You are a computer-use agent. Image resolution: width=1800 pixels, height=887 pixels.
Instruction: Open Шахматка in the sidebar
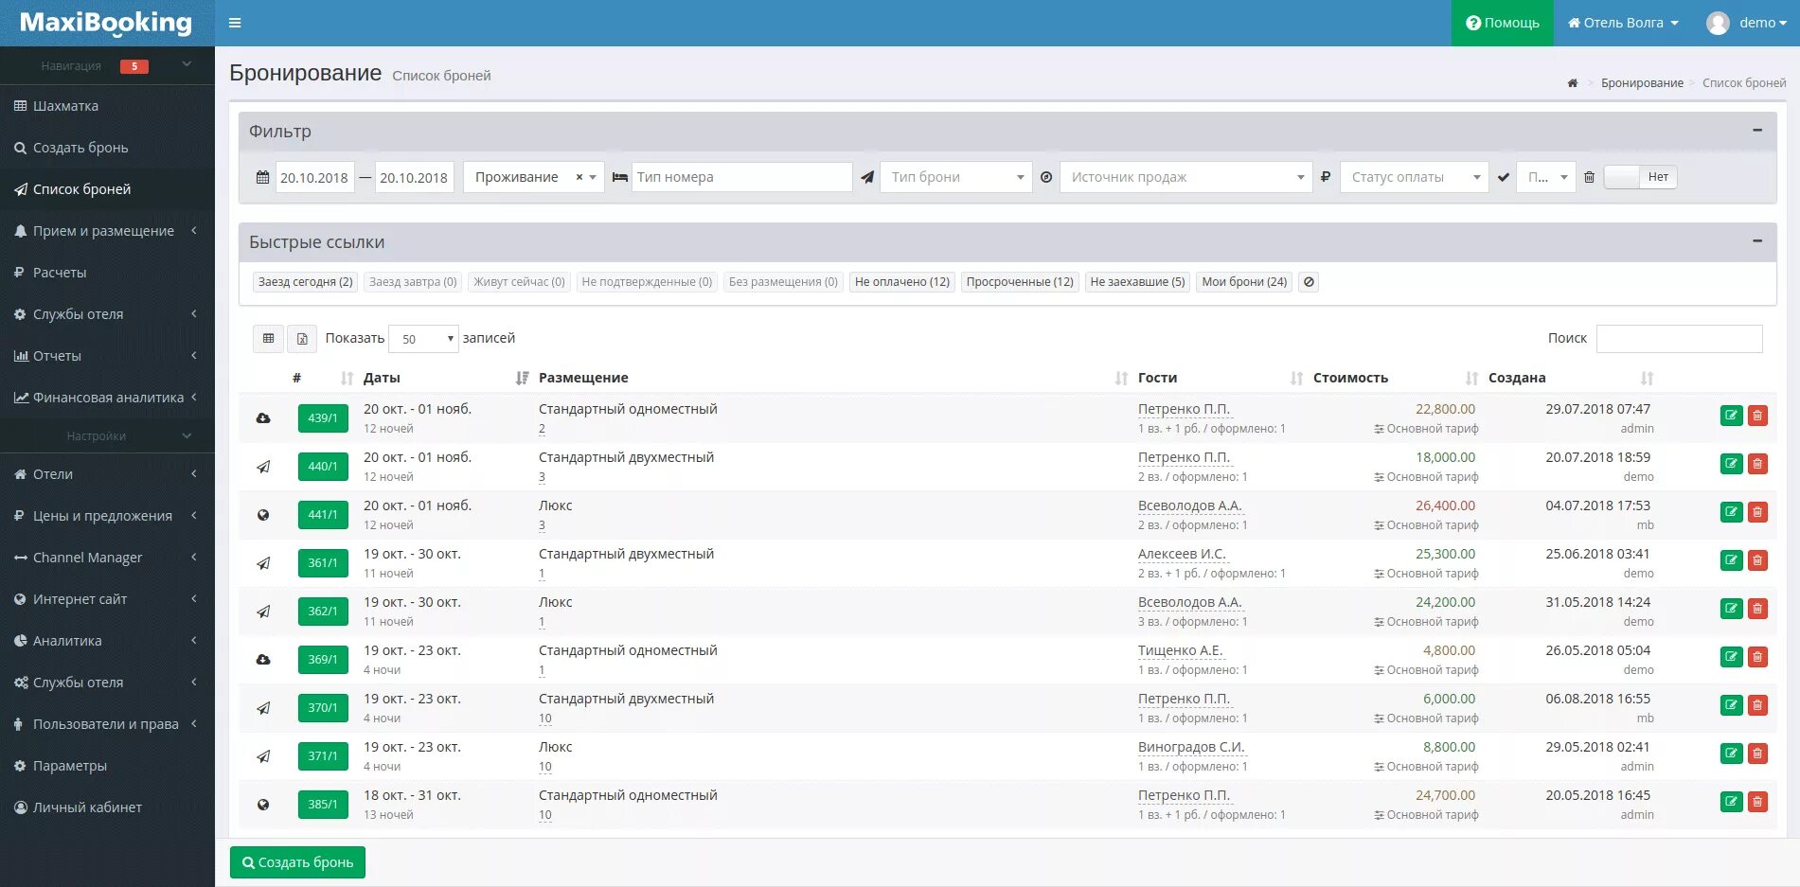tap(107, 106)
